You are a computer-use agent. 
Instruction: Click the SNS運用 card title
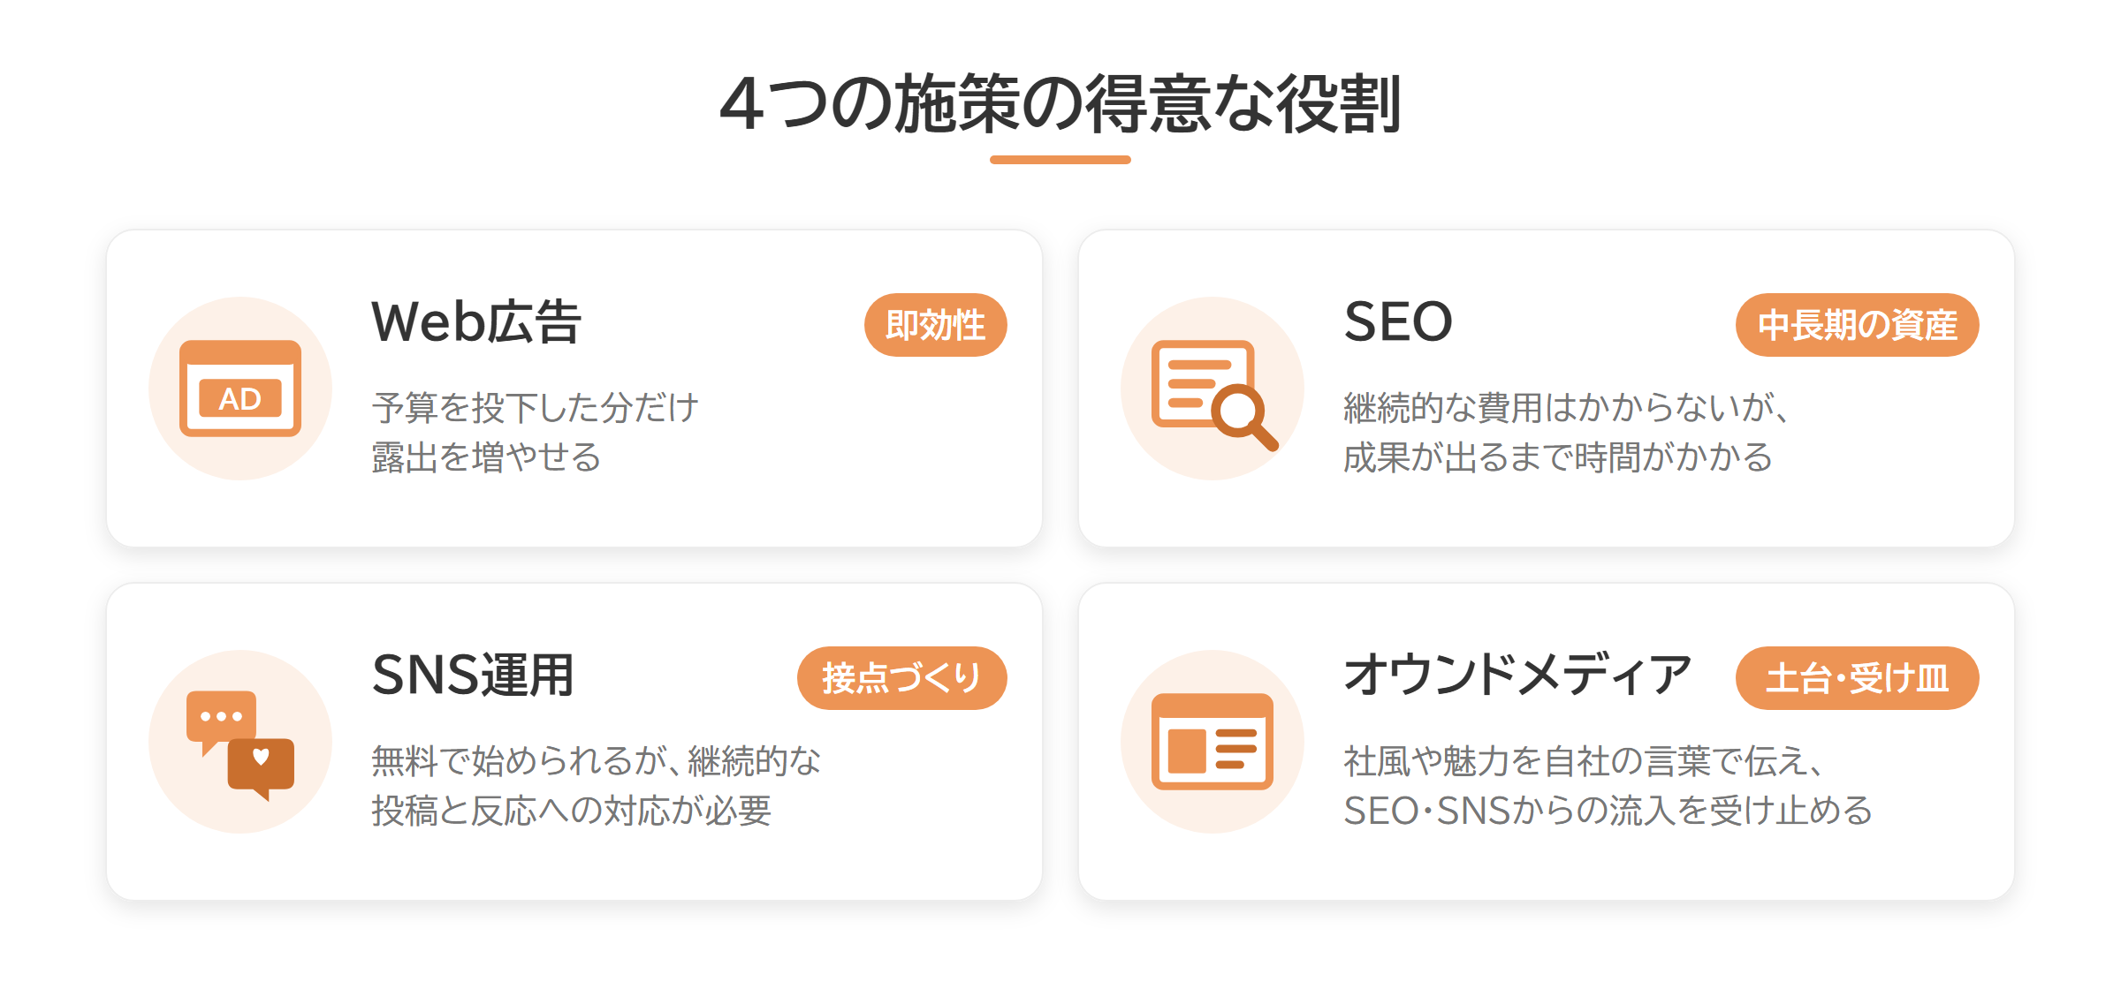coord(474,675)
